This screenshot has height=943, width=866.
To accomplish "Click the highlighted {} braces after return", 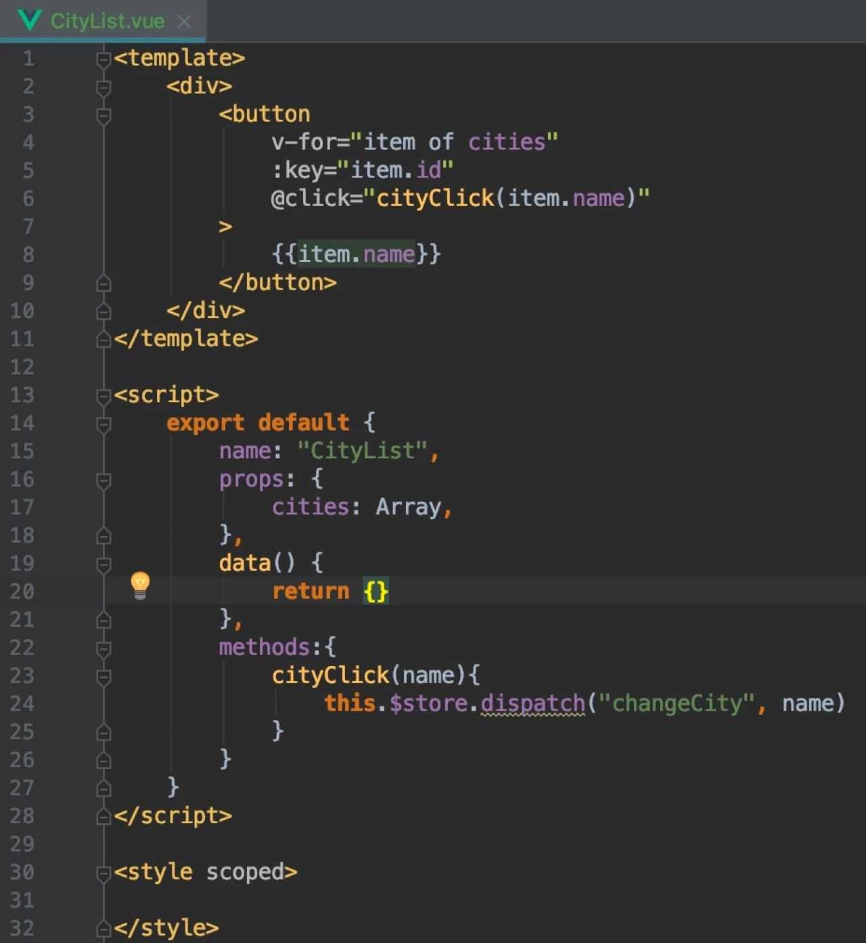I will (x=376, y=592).
